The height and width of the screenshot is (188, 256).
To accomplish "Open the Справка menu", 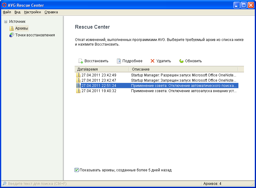I will click(x=51, y=12).
